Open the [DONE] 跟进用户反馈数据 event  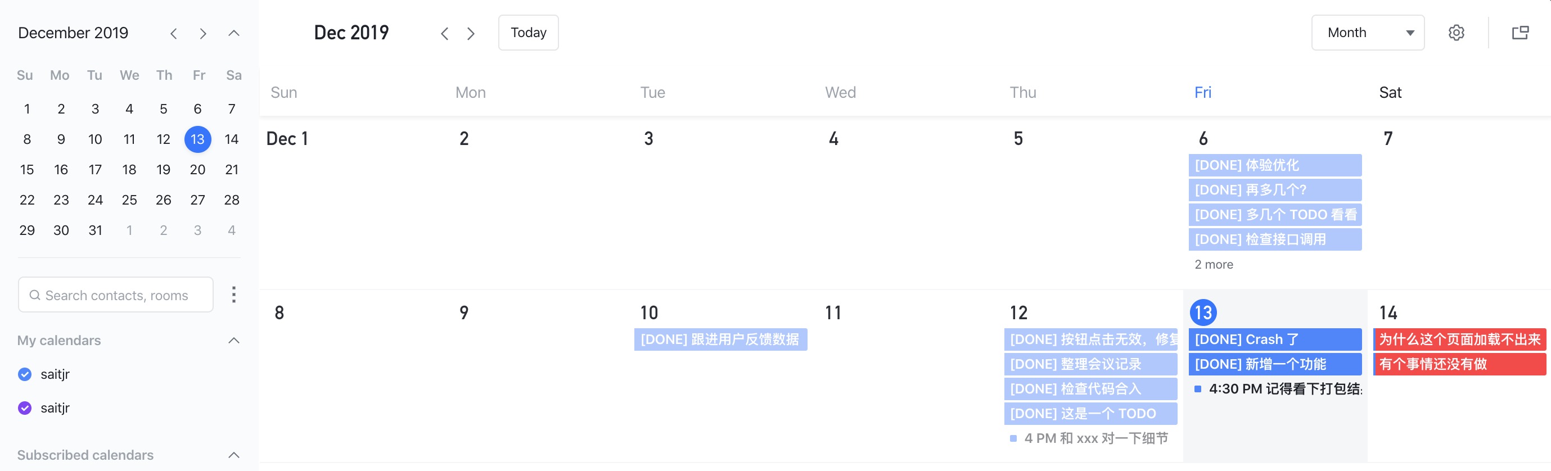[720, 339]
